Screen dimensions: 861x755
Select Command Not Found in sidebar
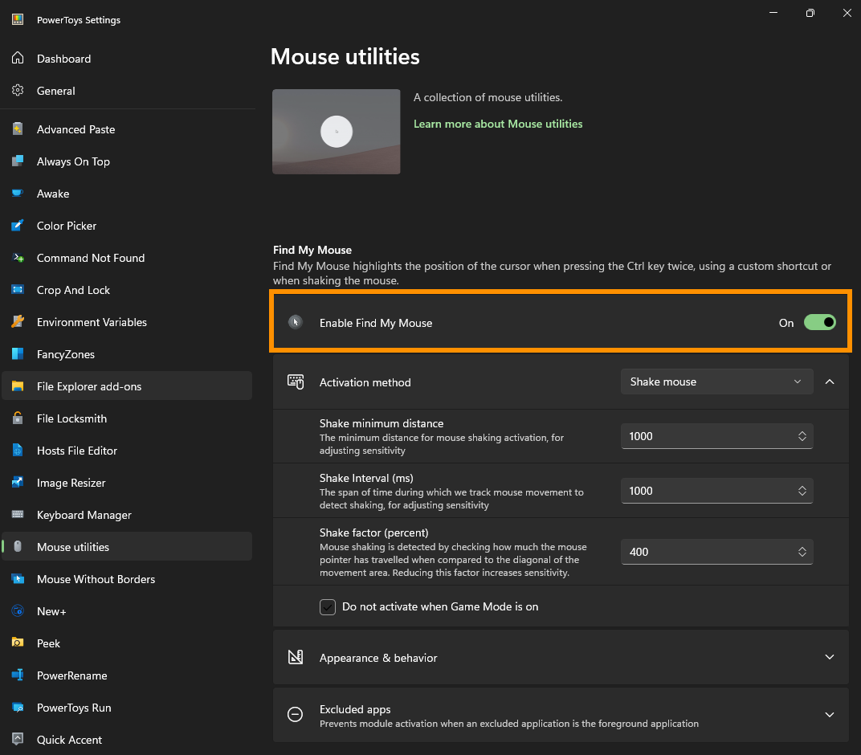127,258
